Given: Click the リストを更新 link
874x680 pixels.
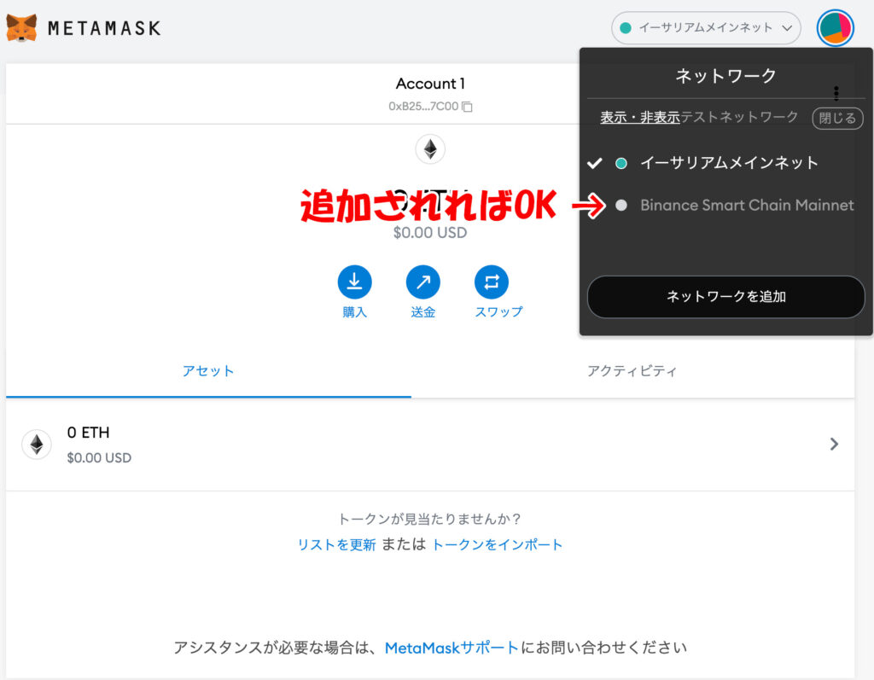Looking at the screenshot, I should coord(336,544).
